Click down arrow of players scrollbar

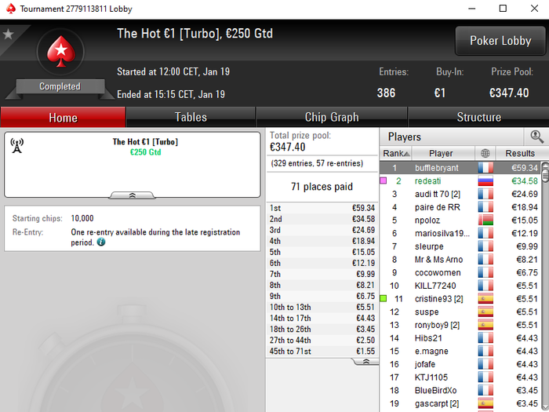(545, 407)
